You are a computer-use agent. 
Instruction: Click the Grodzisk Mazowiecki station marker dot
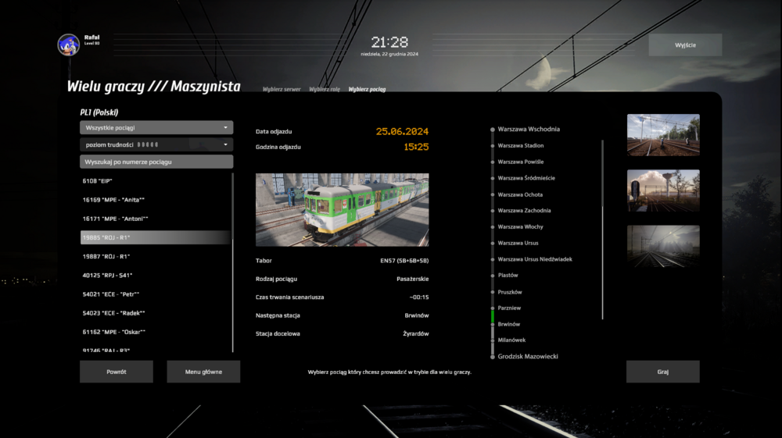(493, 357)
